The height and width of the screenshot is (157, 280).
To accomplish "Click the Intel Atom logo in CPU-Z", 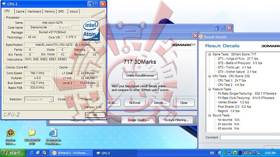I will tap(91, 30).
